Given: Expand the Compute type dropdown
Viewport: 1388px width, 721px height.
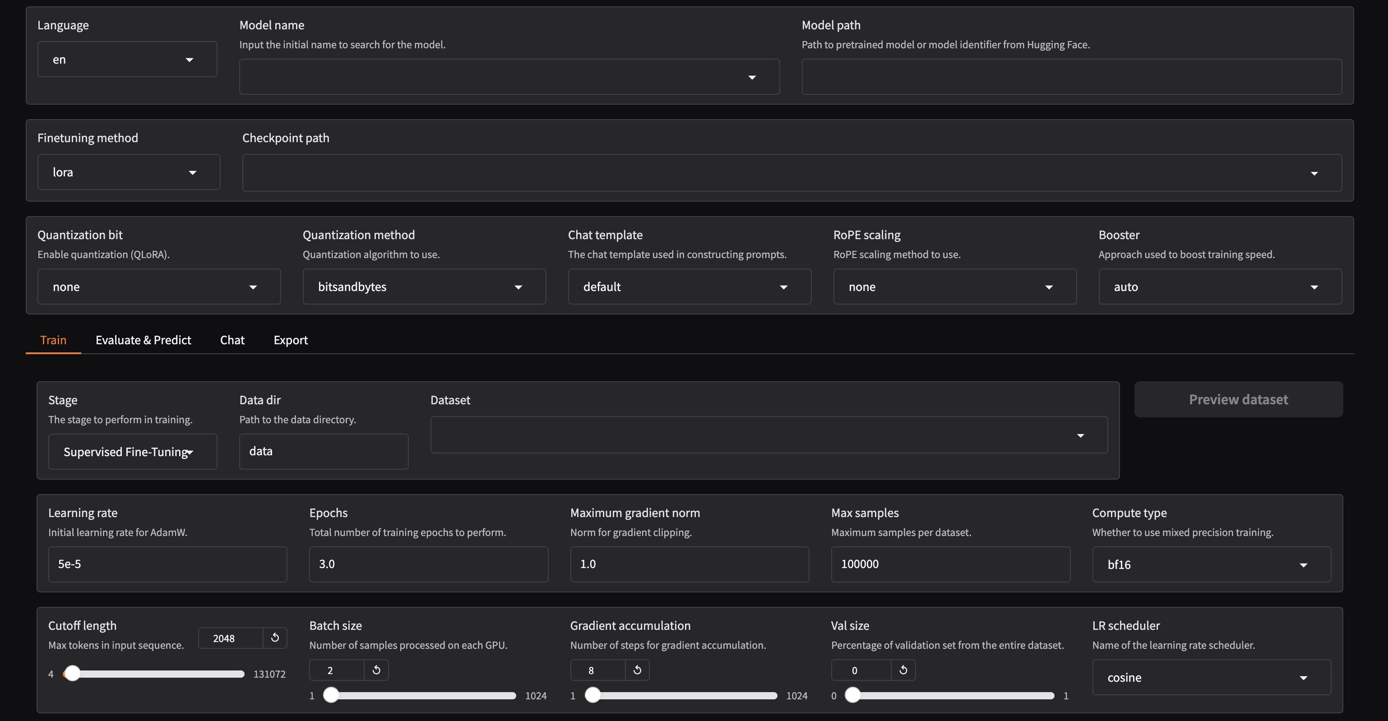Looking at the screenshot, I should pyautogui.click(x=1211, y=565).
